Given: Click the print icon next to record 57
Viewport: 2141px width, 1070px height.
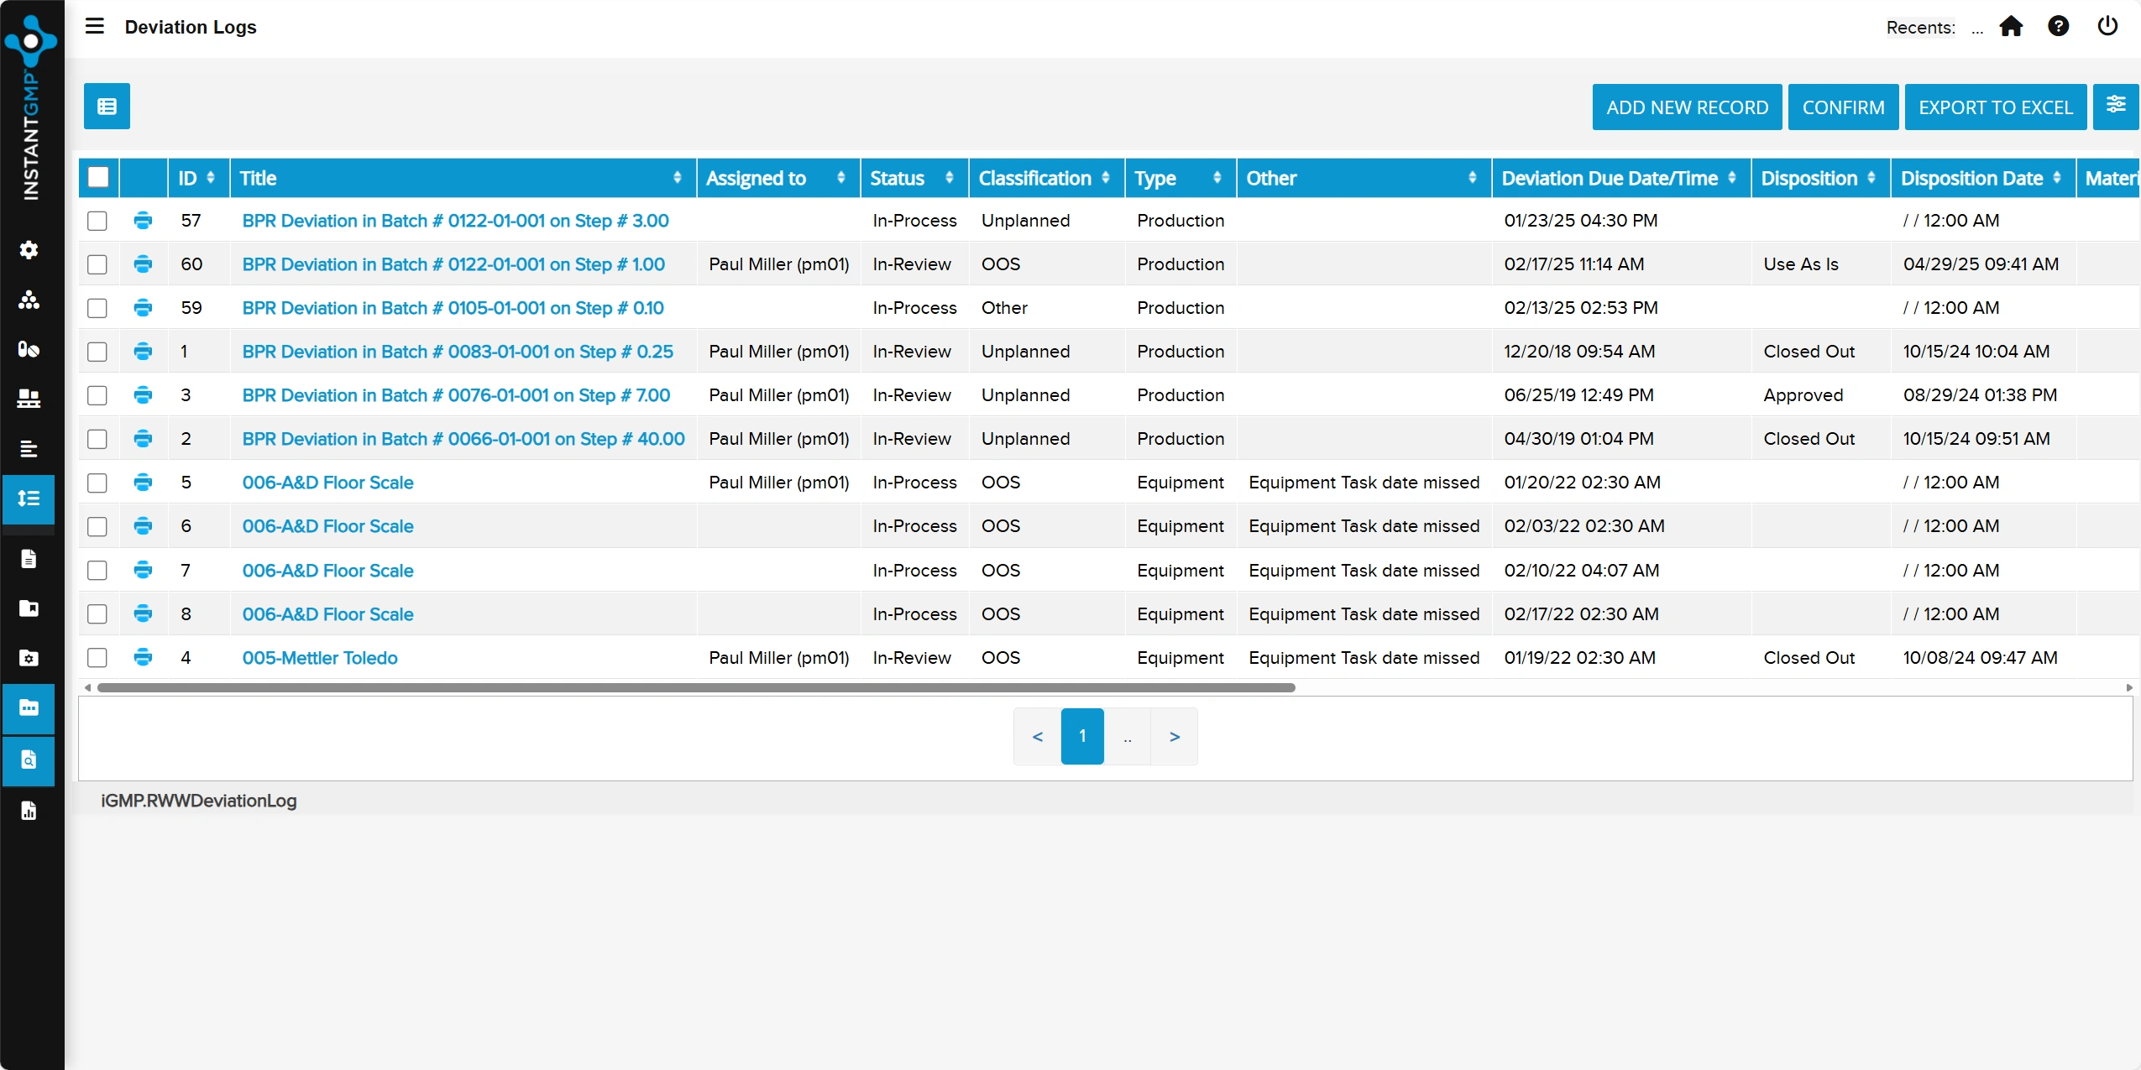Looking at the screenshot, I should point(143,221).
